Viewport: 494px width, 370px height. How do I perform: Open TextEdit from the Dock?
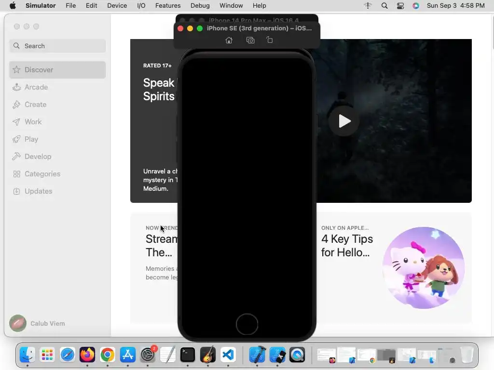pos(167,355)
